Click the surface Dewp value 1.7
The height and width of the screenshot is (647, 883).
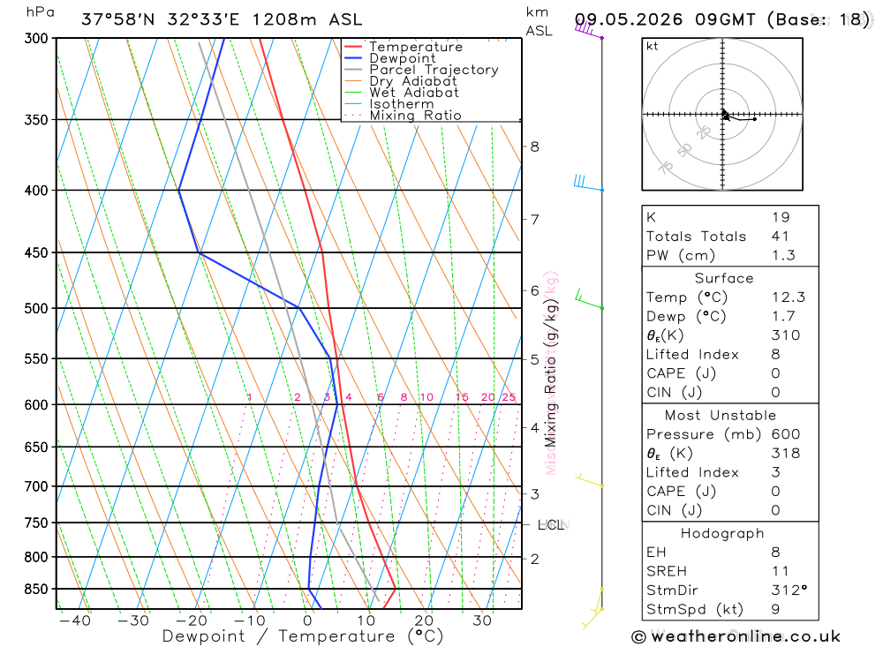[783, 317]
